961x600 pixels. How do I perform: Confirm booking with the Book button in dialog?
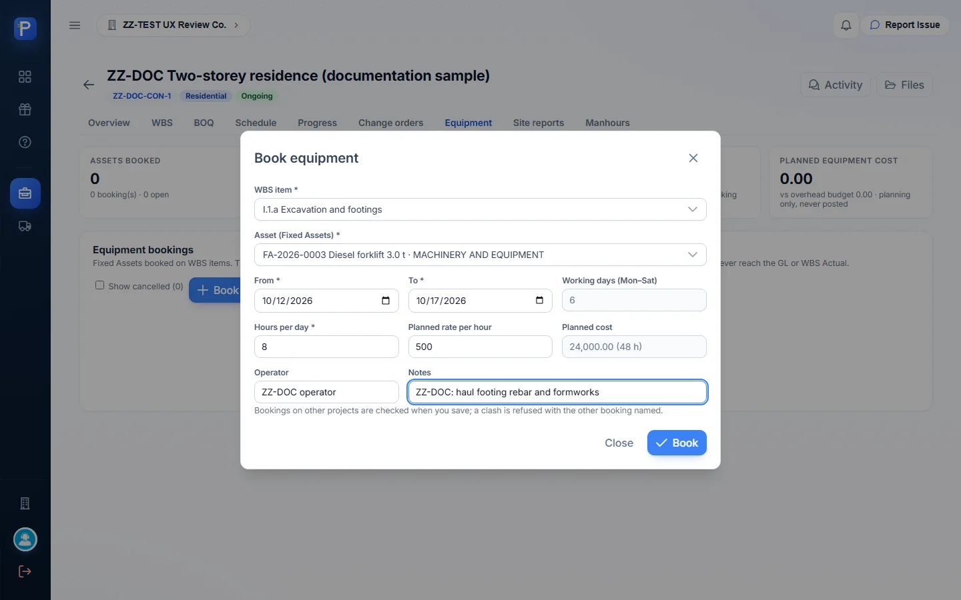pos(677,443)
